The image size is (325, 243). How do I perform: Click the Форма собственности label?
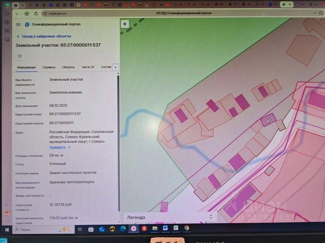coord(30,196)
